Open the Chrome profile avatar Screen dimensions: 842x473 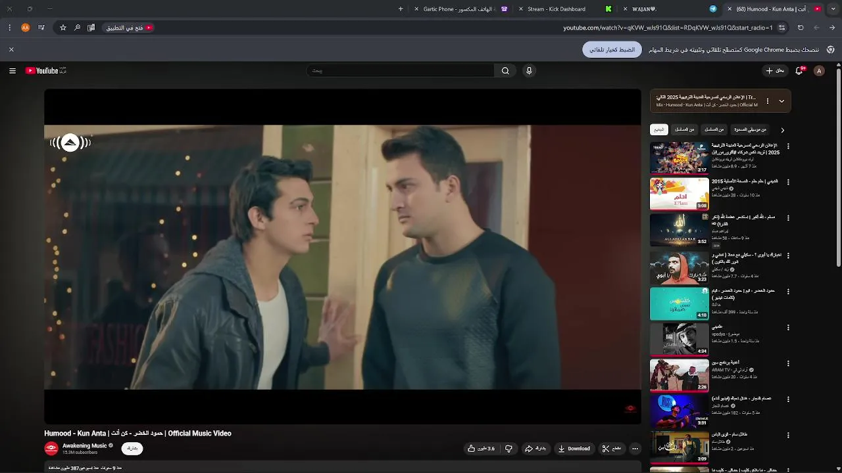pyautogui.click(x=26, y=28)
